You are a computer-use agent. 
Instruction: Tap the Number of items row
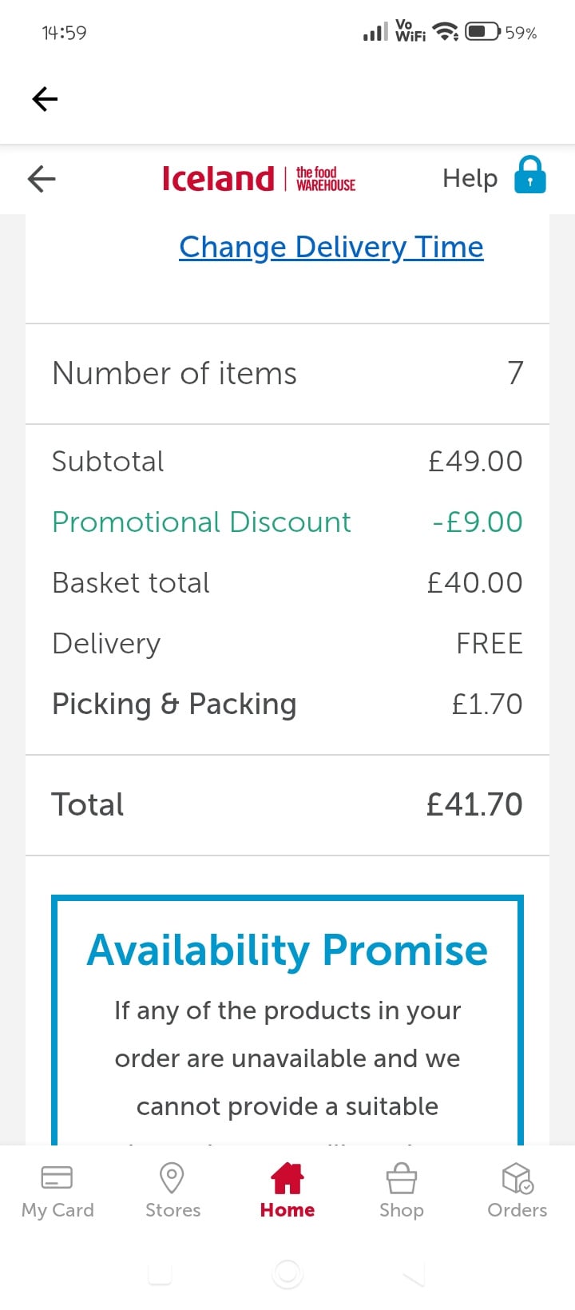point(287,373)
